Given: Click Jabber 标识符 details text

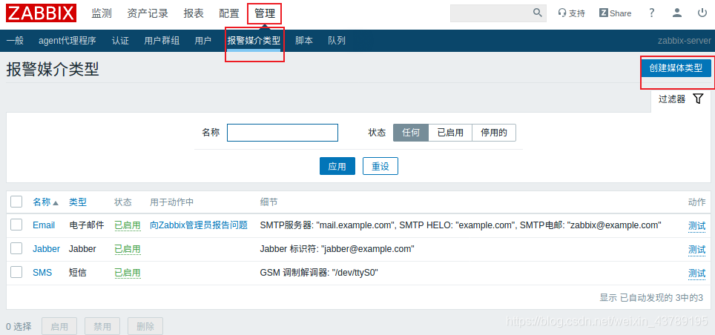Looking at the screenshot, I should tap(337, 249).
